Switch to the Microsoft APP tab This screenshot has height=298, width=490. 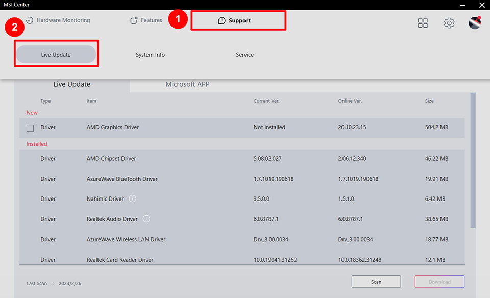click(x=187, y=84)
